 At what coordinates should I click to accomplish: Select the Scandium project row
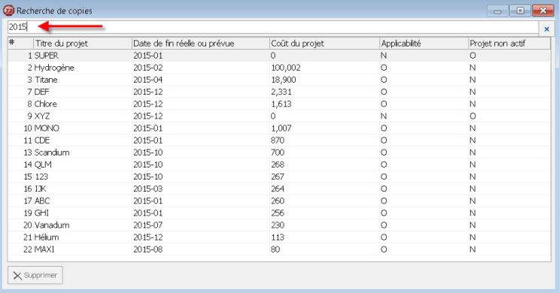pos(279,153)
